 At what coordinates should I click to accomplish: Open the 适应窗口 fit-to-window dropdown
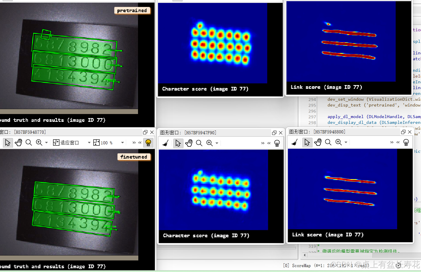point(89,142)
